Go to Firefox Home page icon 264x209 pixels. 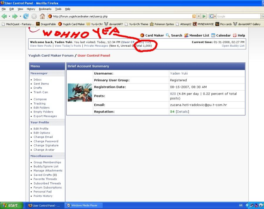coord(42,16)
